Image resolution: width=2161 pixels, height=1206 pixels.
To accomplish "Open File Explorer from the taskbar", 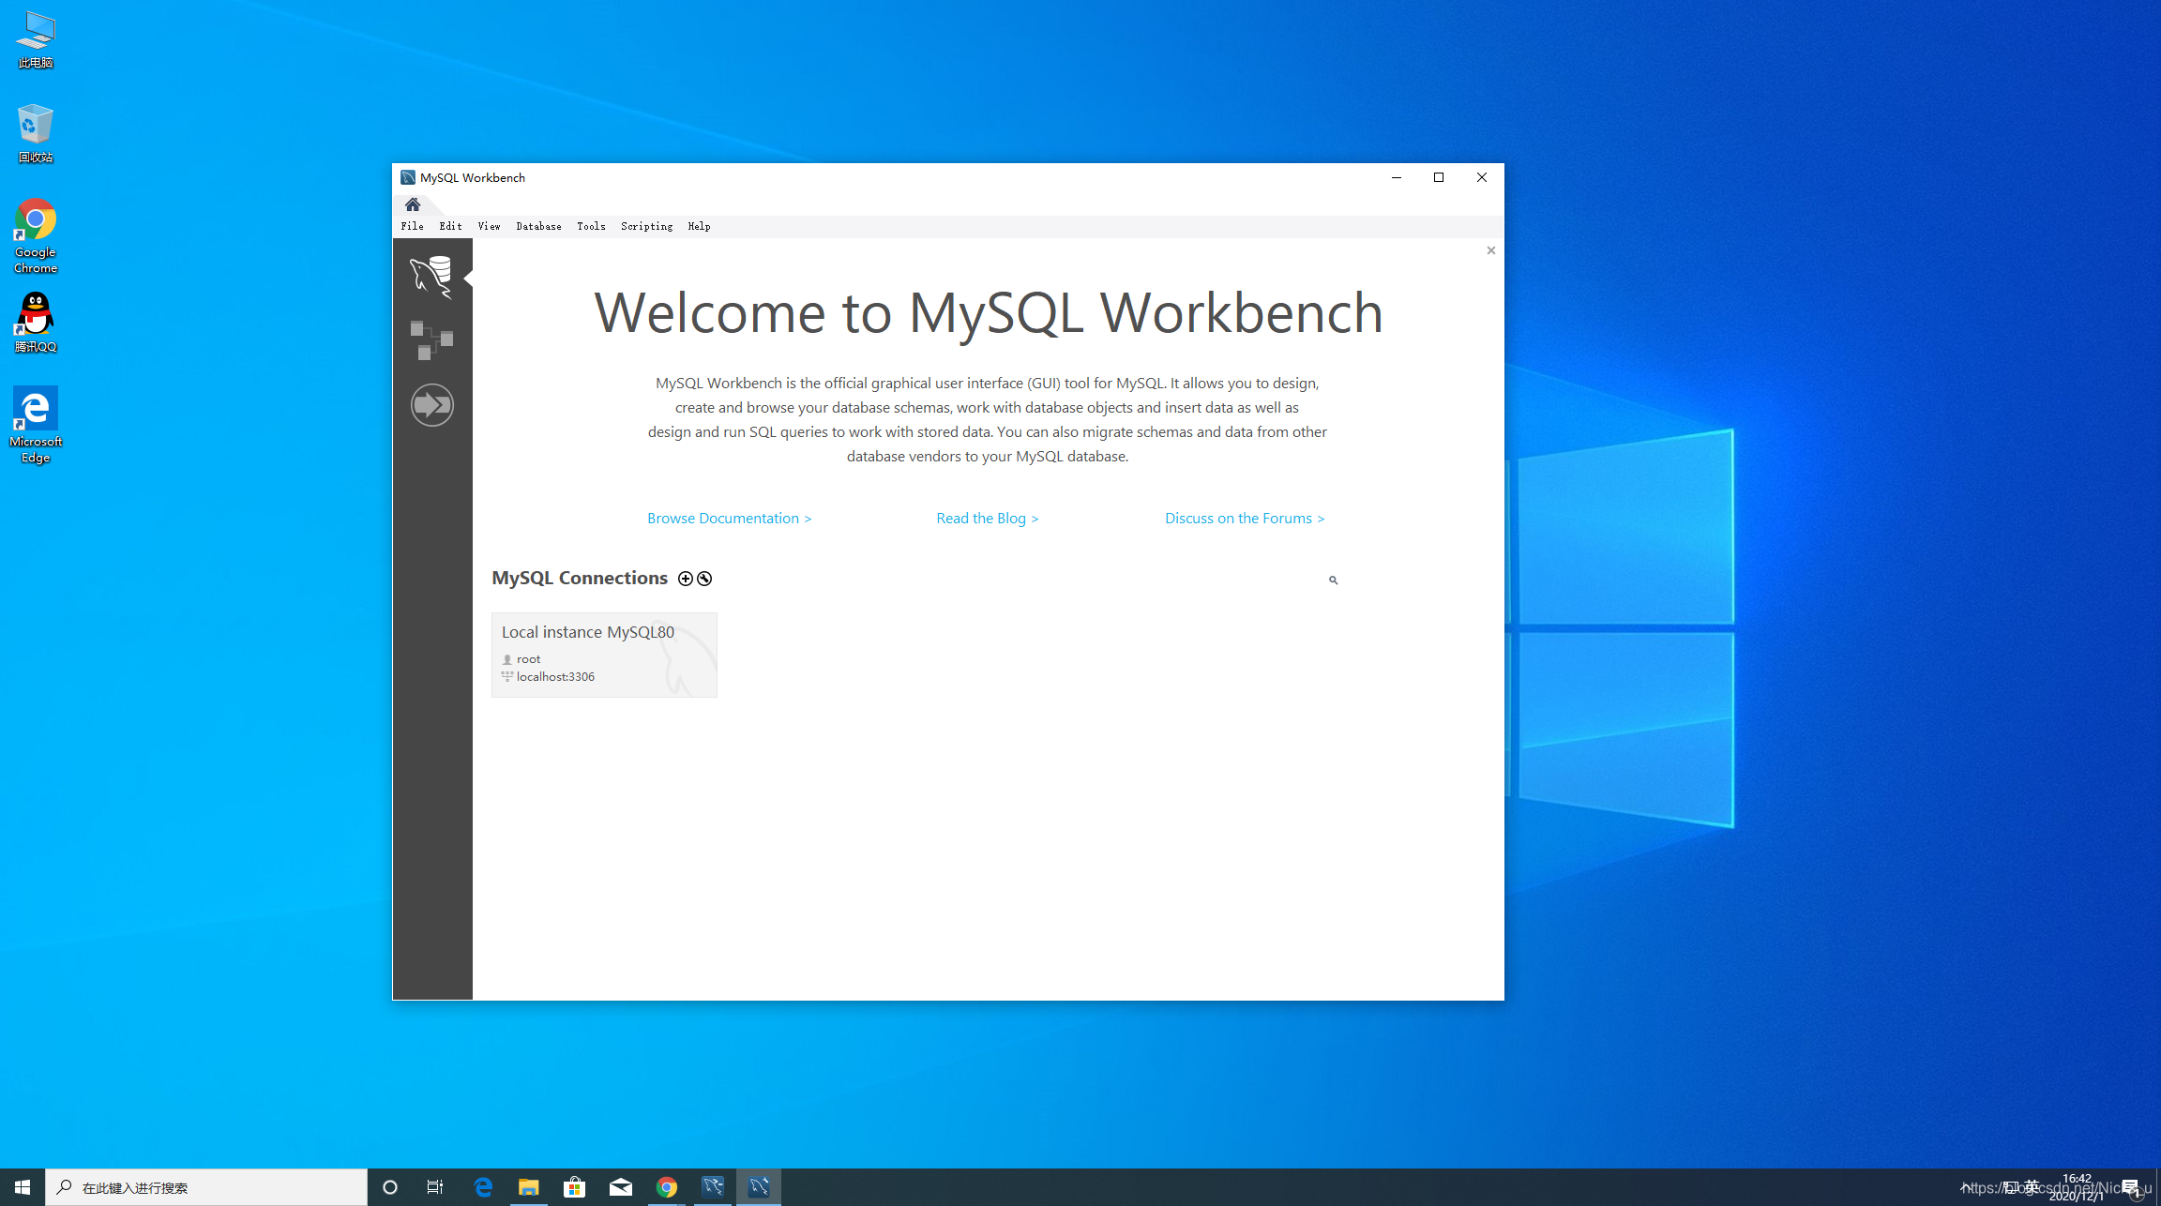I will click(528, 1187).
